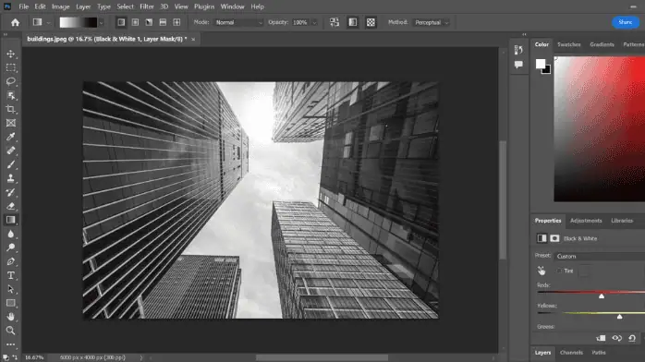This screenshot has height=362, width=645.
Task: Open the Window menu
Action: (233, 6)
